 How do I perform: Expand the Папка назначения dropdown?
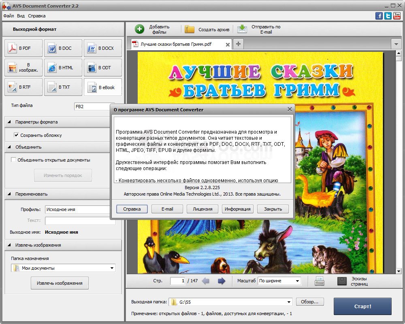[112, 268]
